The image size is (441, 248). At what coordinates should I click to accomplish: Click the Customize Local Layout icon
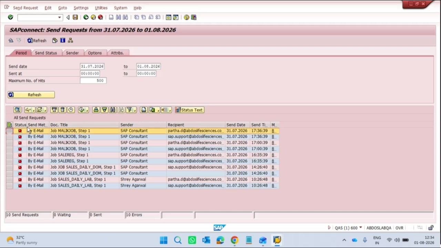click(194, 17)
